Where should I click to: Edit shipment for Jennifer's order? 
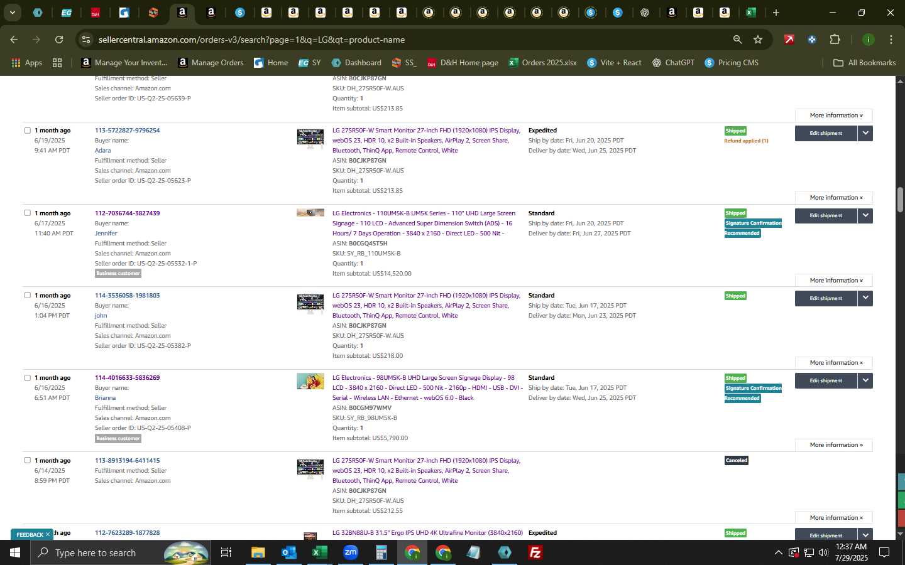(826, 215)
